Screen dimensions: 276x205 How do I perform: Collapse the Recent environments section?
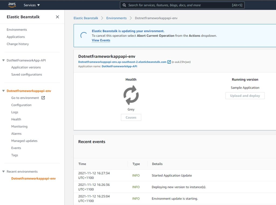point(3,171)
